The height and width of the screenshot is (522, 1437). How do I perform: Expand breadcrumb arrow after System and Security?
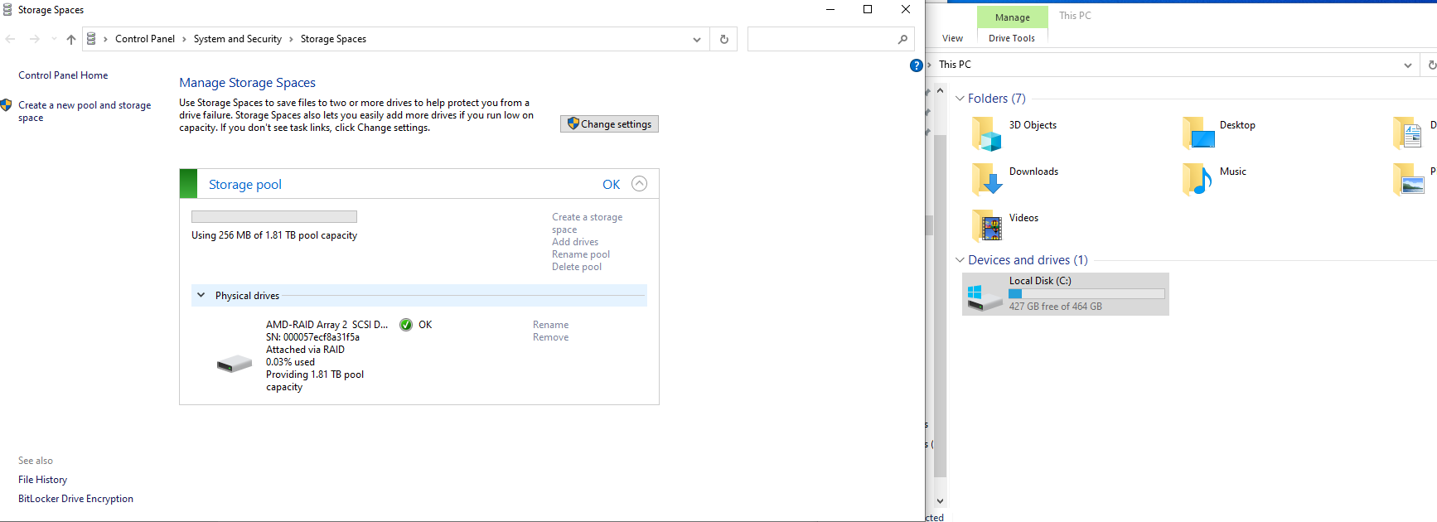click(291, 39)
